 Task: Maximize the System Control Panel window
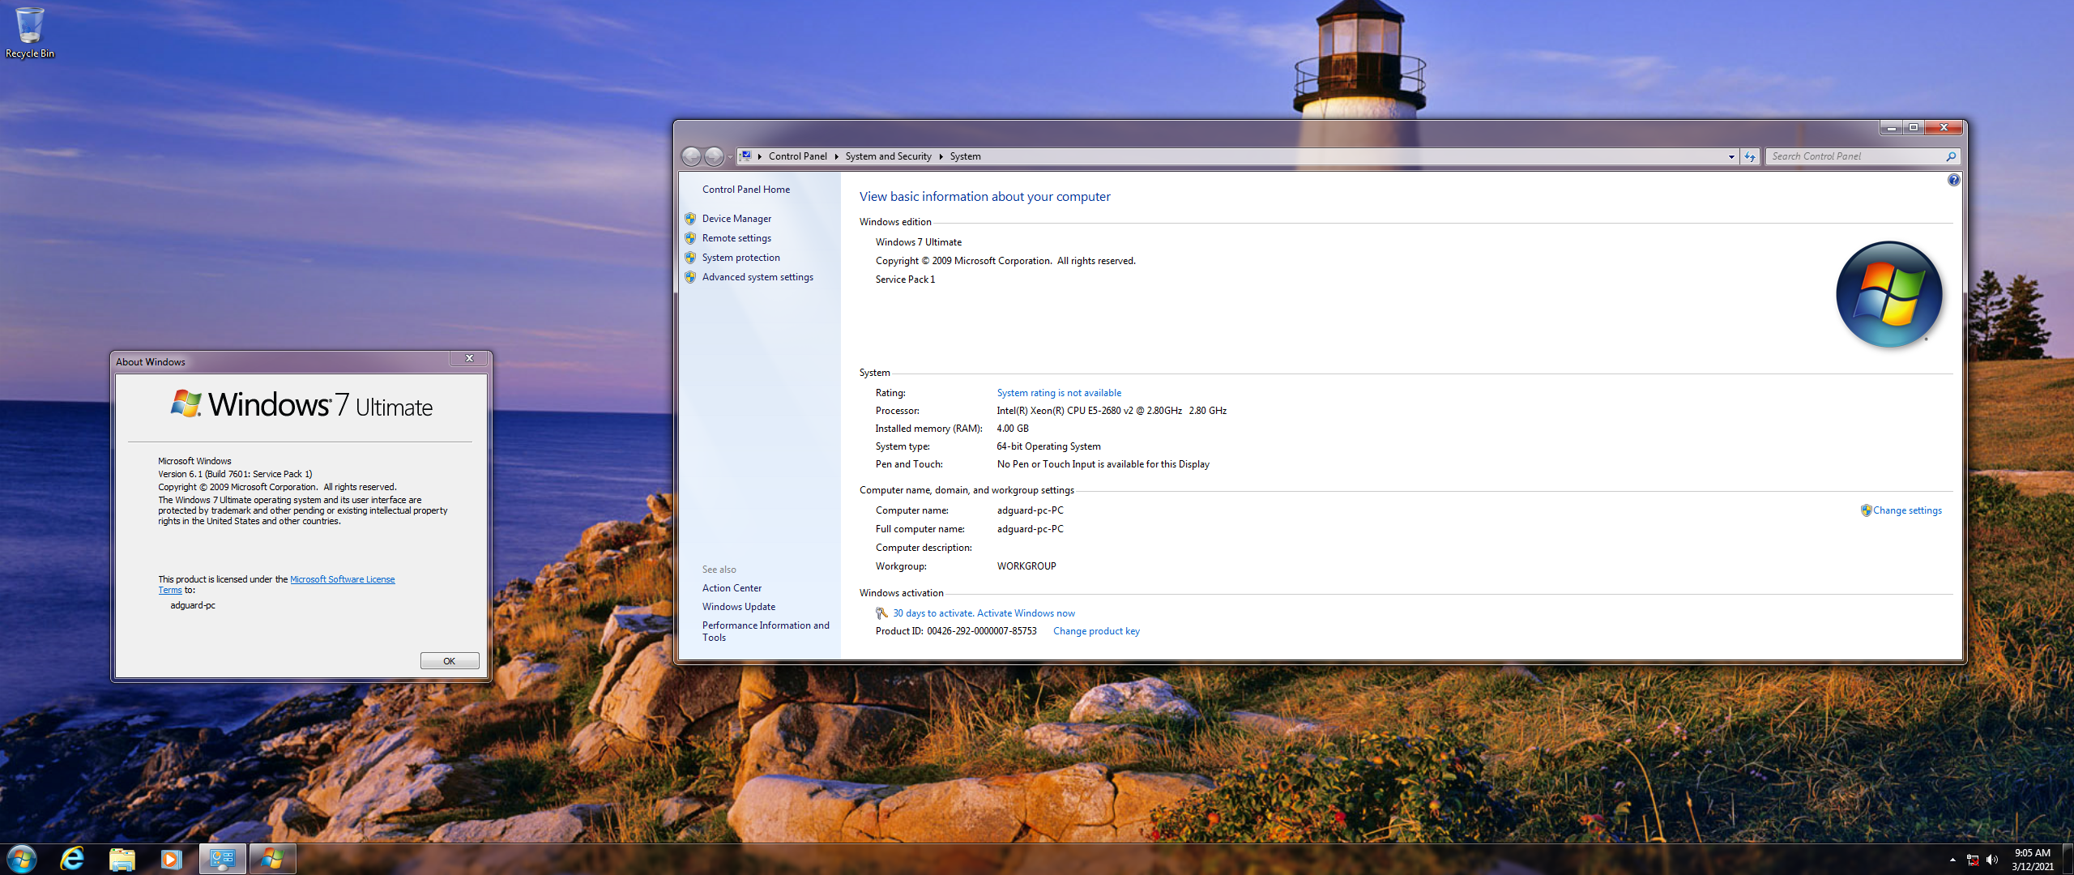(x=1914, y=128)
